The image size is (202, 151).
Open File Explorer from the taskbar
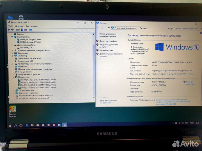(x=32, y=125)
